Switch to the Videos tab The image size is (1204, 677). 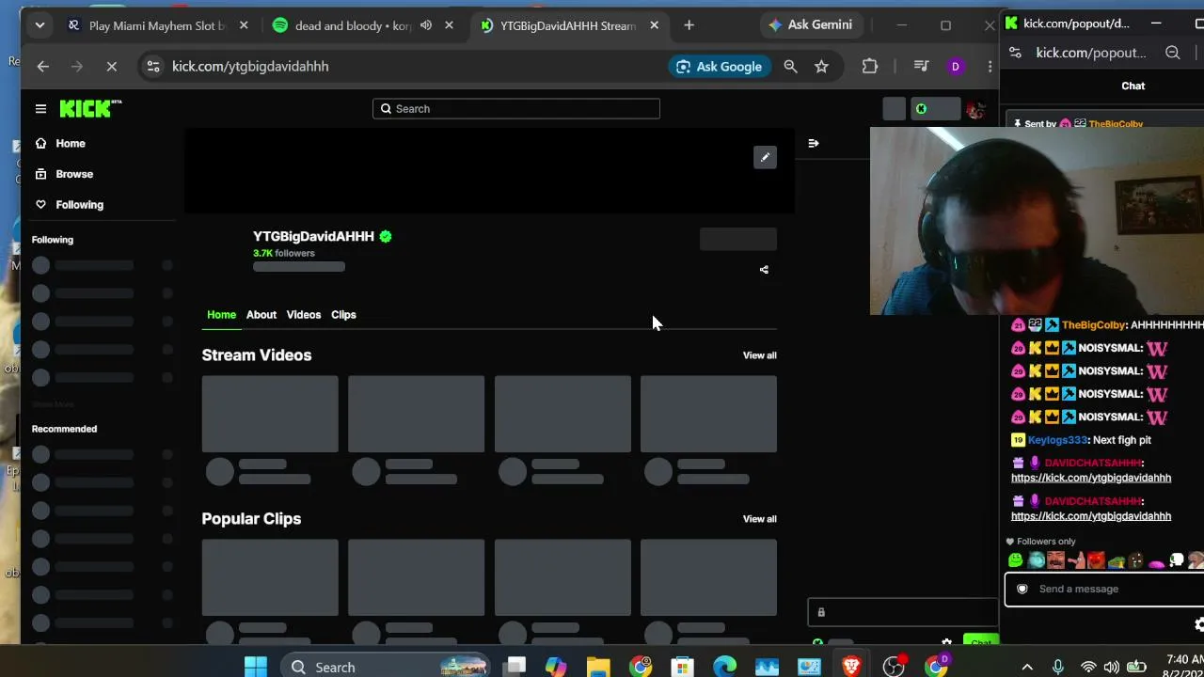click(304, 315)
